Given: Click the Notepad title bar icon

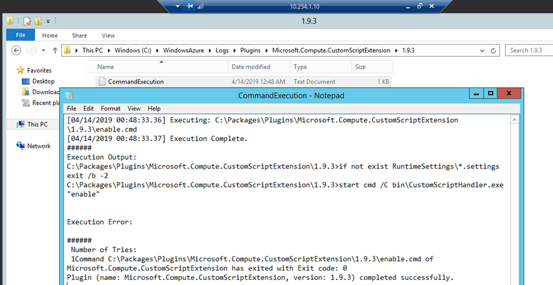Looking at the screenshot, I should click(69, 95).
